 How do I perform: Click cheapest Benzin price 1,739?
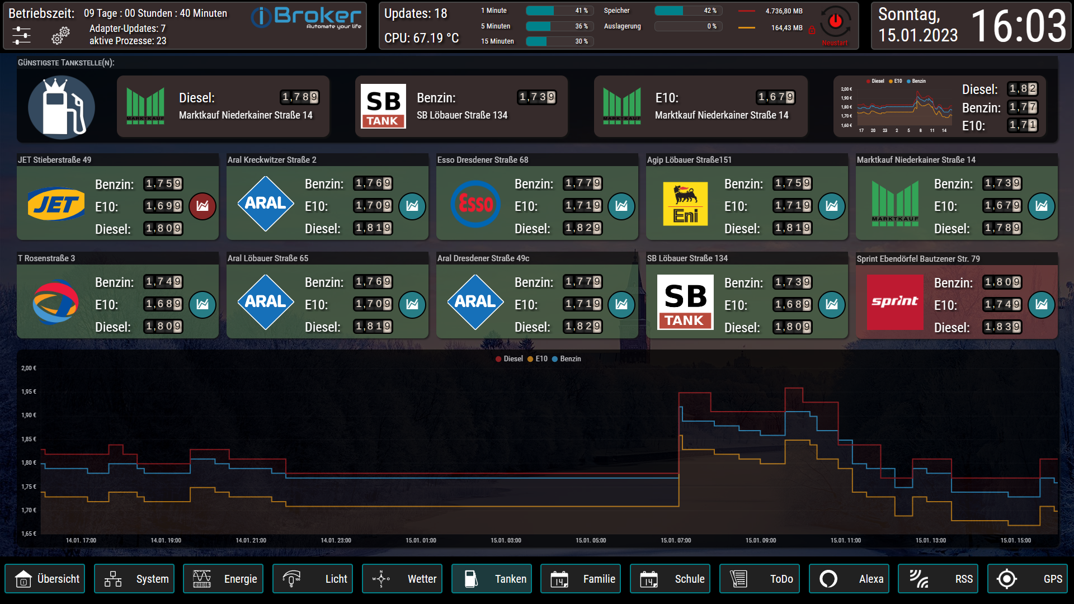(x=537, y=97)
